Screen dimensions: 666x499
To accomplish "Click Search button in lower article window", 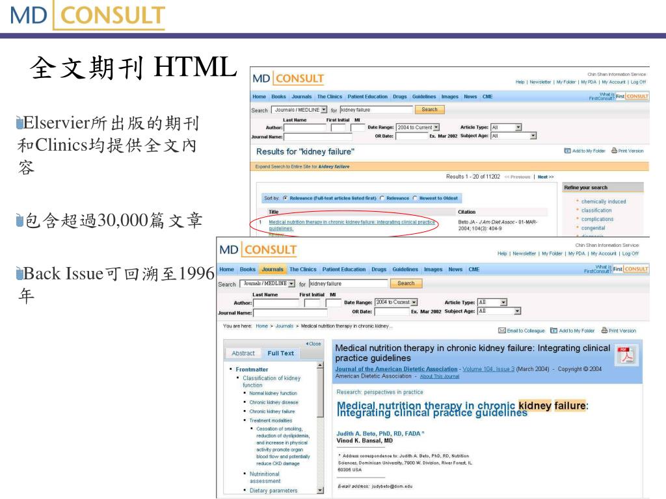I will (x=406, y=283).
